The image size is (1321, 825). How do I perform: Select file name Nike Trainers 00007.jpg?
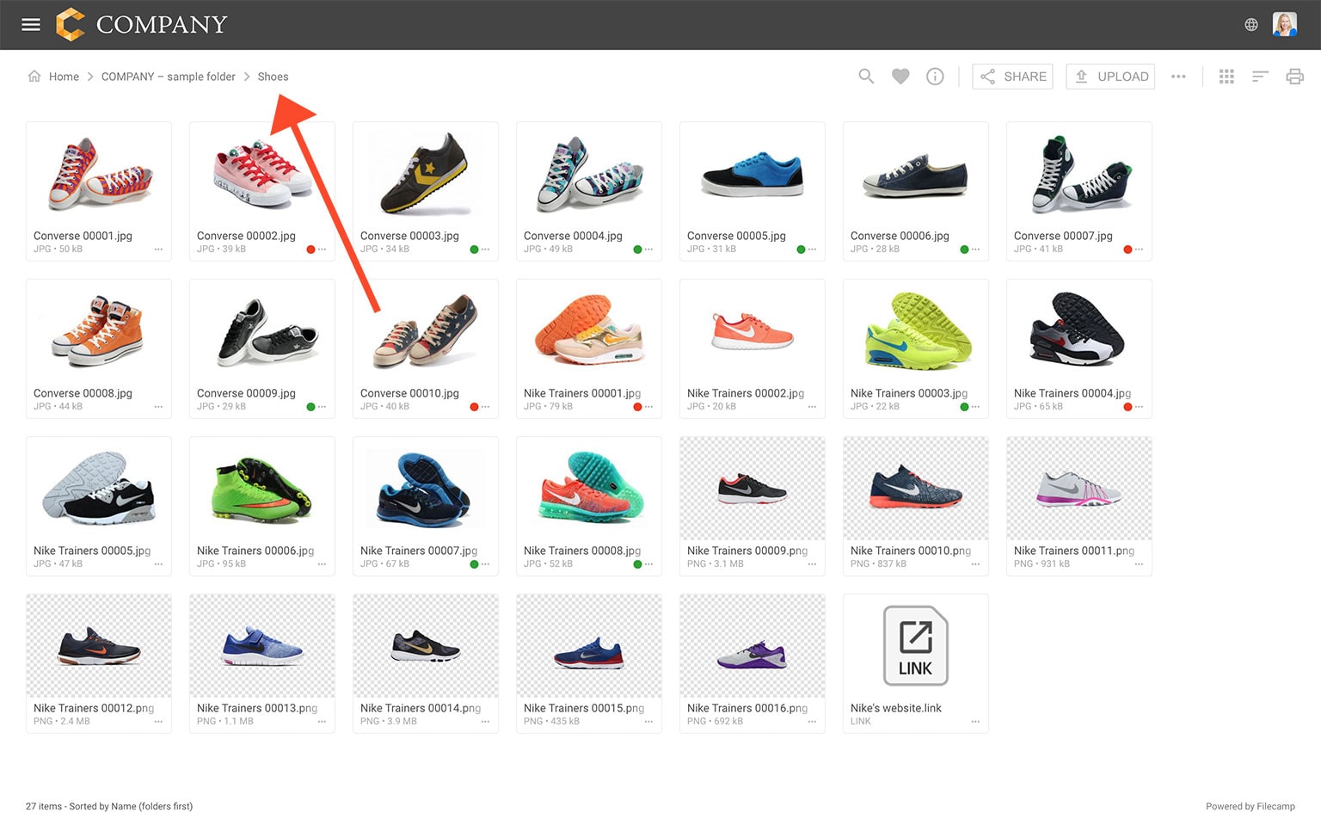[x=419, y=551]
